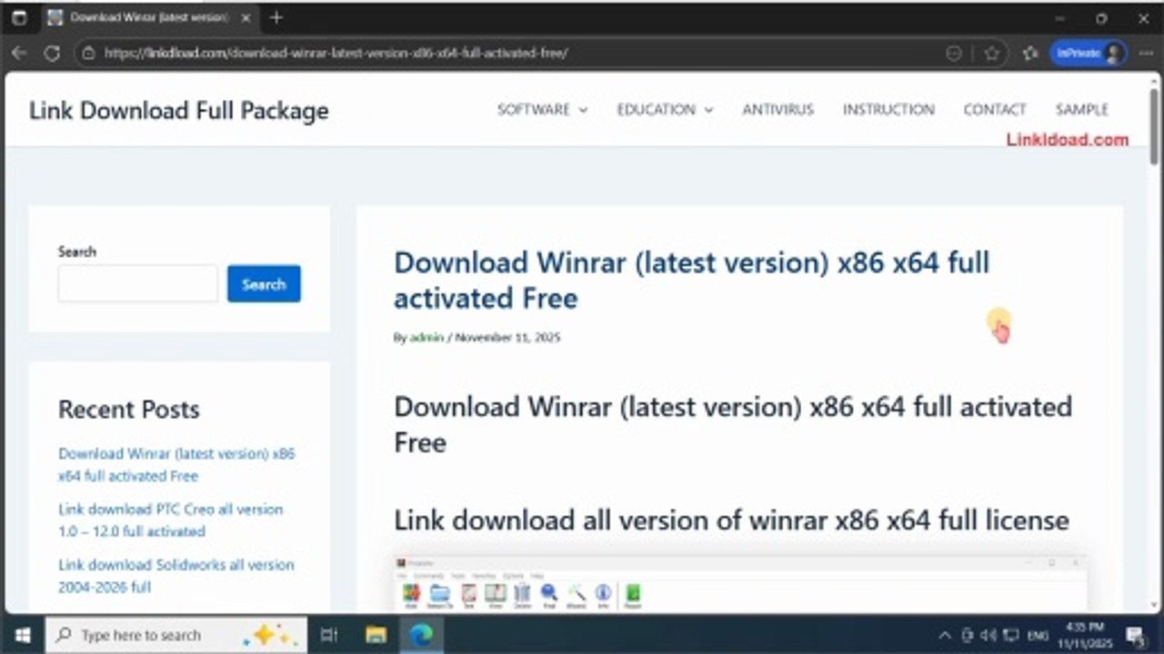Screen dimensions: 1164x654
Task: Open the SAMPLE page
Action: (x=1081, y=109)
